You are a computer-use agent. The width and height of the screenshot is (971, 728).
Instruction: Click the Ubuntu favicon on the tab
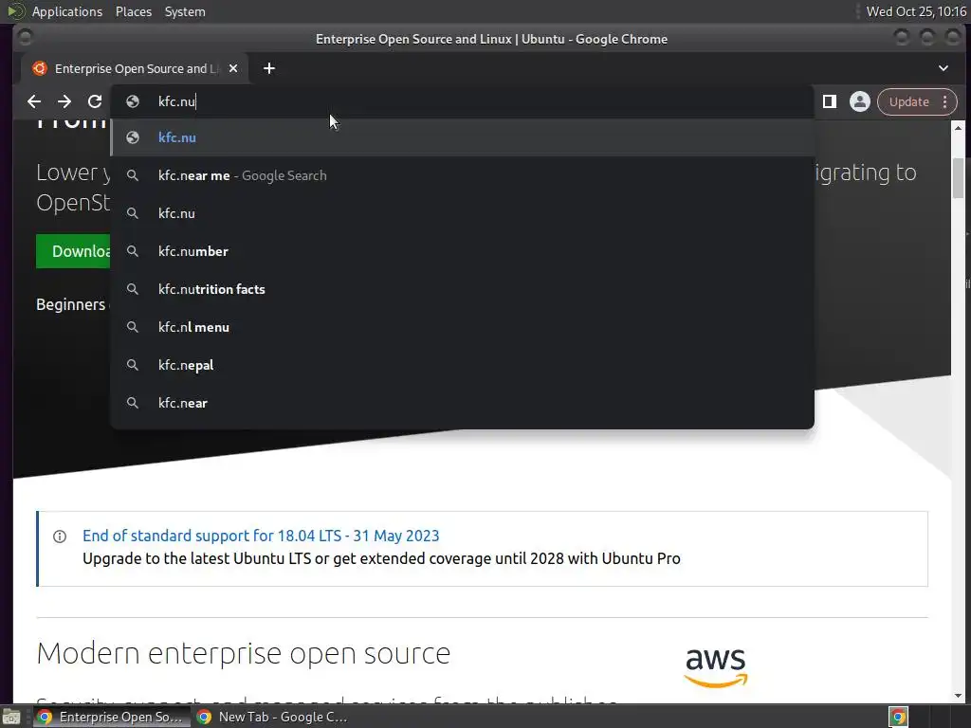click(40, 68)
